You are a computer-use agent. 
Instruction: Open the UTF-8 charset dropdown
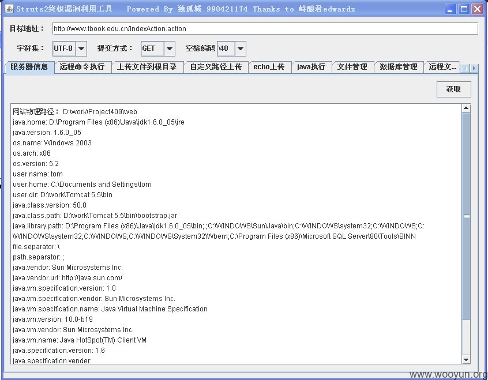[x=81, y=48]
